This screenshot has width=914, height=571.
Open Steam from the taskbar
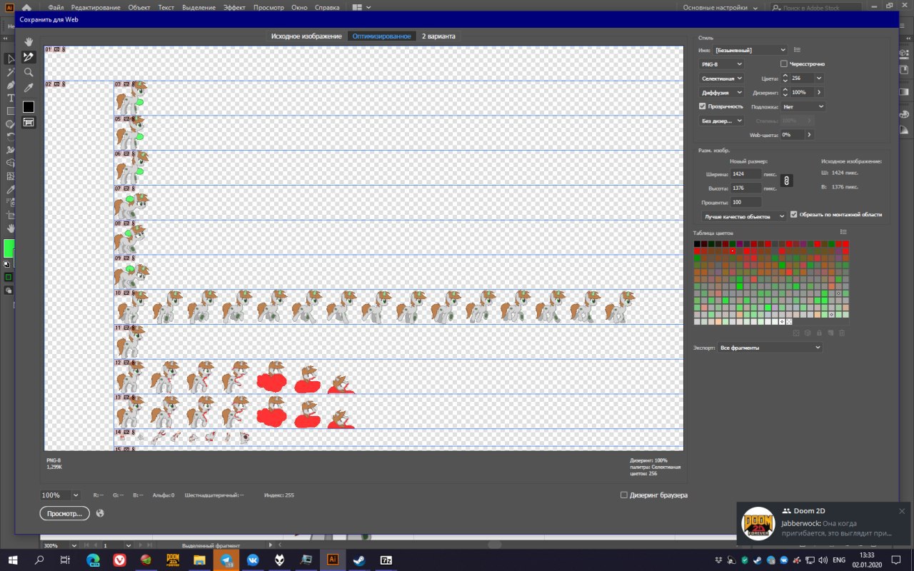[358, 560]
